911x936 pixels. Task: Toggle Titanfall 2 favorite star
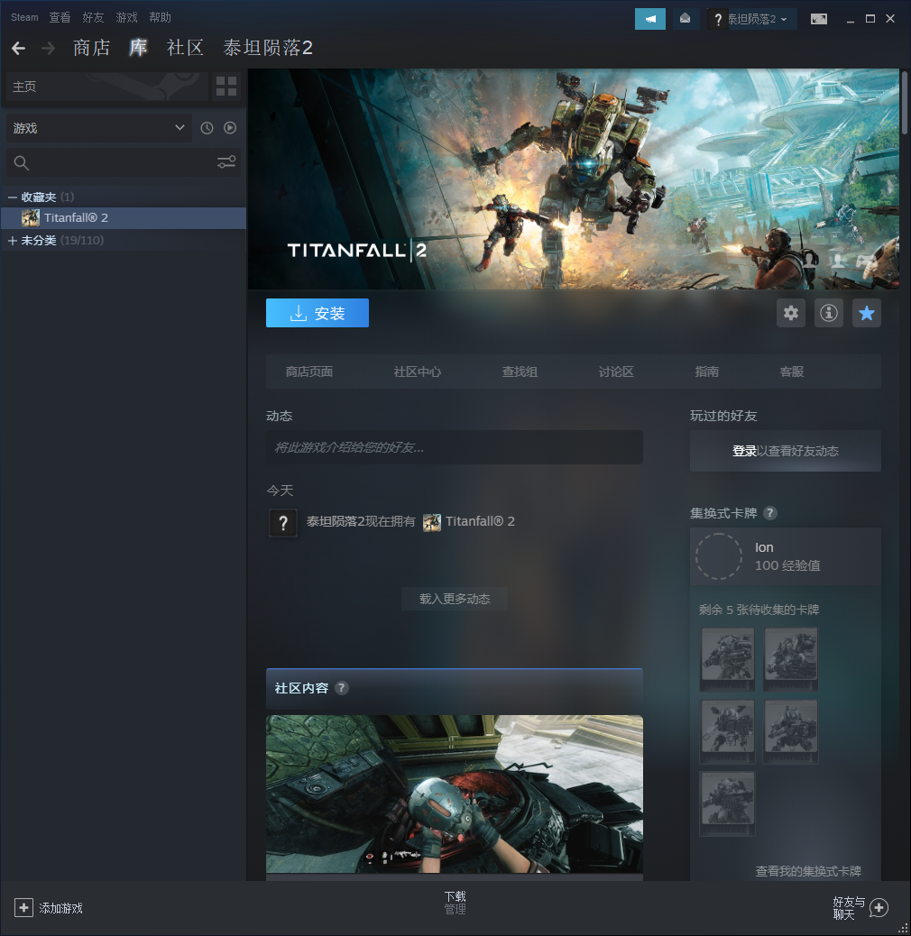tap(867, 313)
